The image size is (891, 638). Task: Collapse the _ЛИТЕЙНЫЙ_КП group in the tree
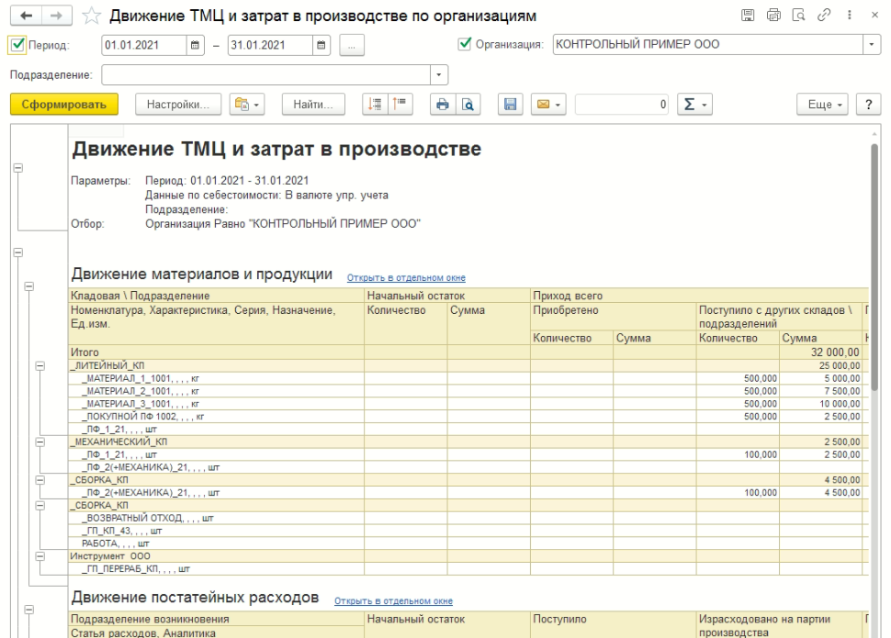click(40, 365)
